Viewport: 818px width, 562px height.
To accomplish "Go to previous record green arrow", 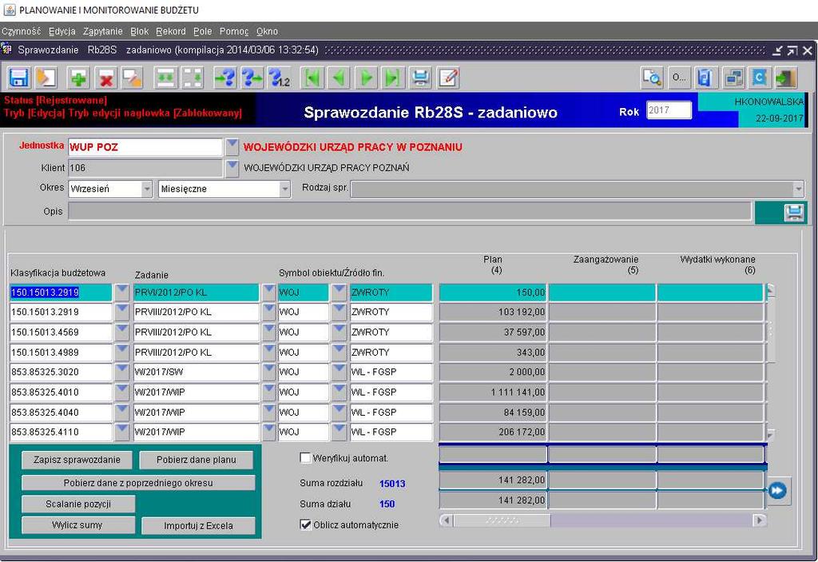I will point(340,78).
